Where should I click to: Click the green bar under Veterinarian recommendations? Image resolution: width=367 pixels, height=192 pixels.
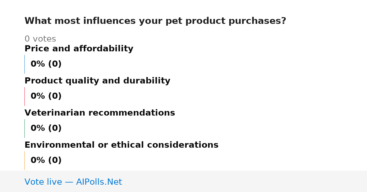[x=24, y=128]
